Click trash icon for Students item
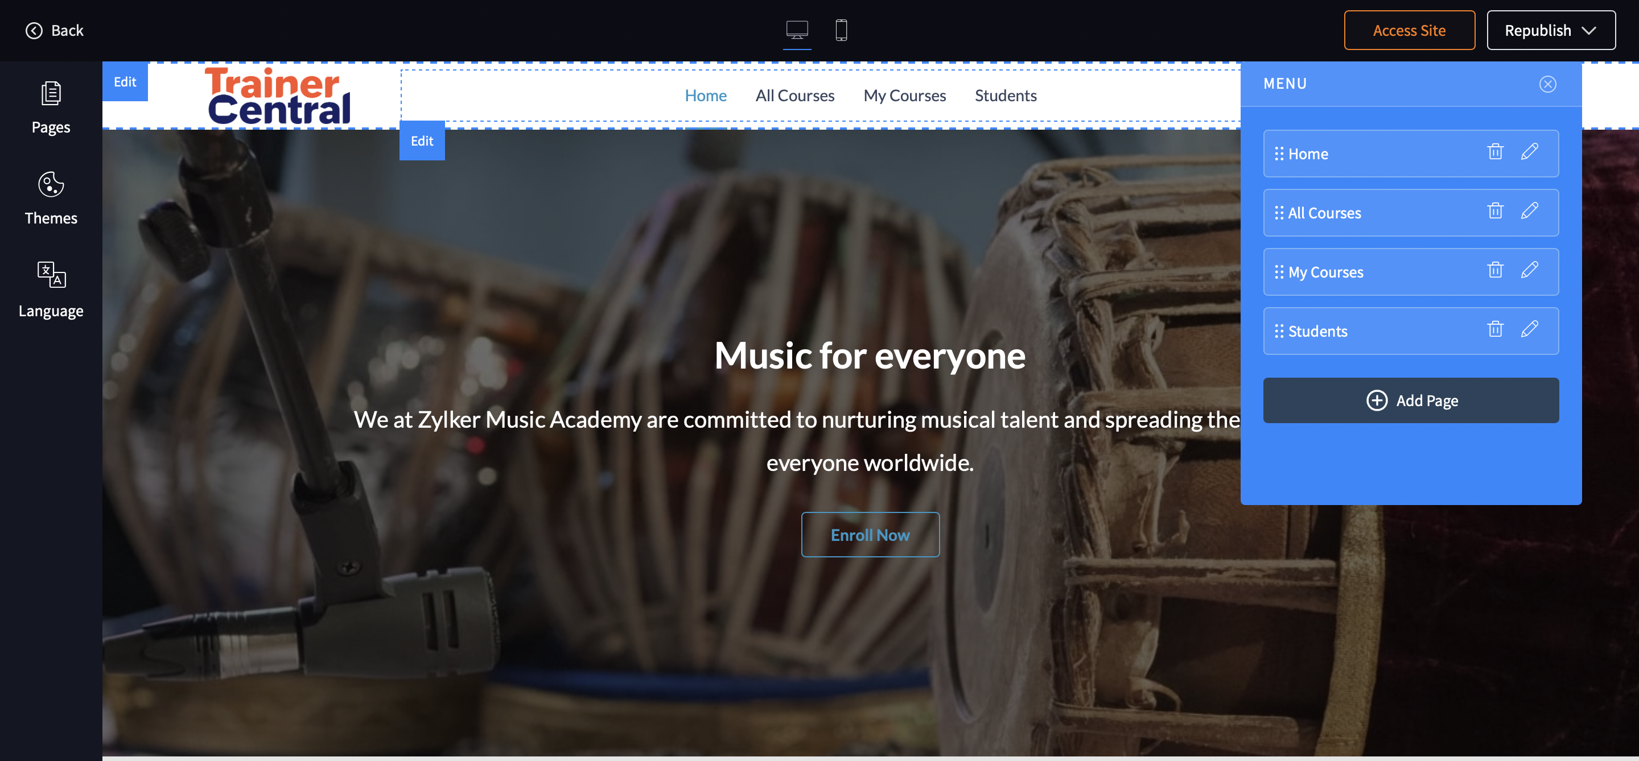The height and width of the screenshot is (761, 1639). click(x=1494, y=329)
